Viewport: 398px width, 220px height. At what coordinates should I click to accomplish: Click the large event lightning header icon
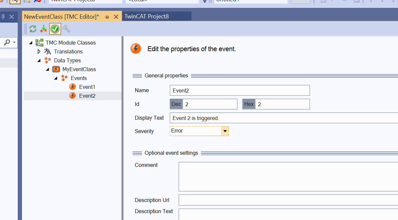(136, 49)
